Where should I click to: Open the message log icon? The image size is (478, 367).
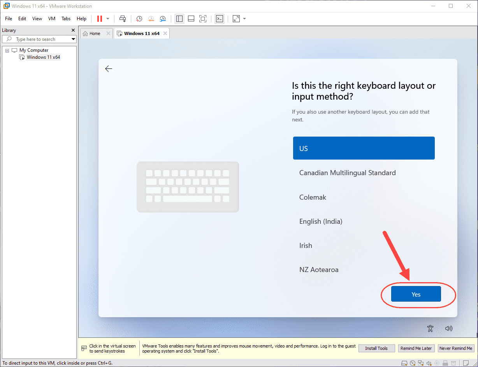466,363
